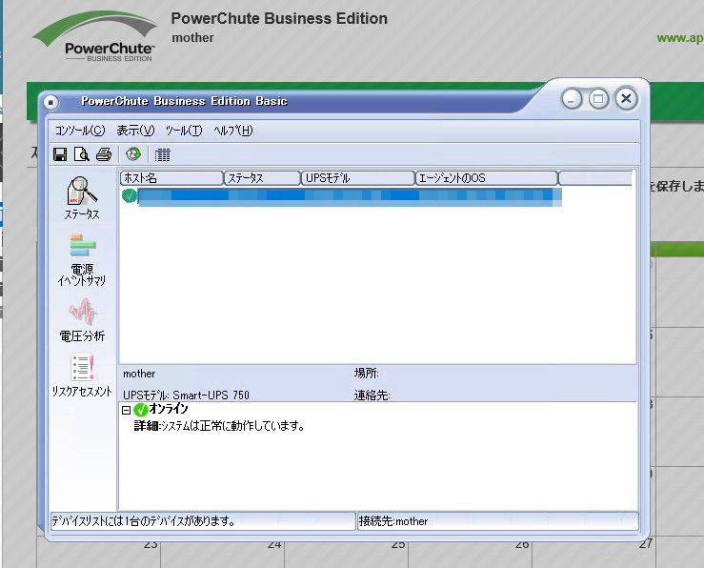The width and height of the screenshot is (704, 568).
Task: Click the green オンライン status icon
Action: (141, 410)
